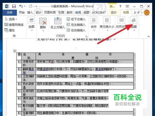Click the cell 红领巾防皱
This screenshot has width=155, height=116.
point(29,93)
